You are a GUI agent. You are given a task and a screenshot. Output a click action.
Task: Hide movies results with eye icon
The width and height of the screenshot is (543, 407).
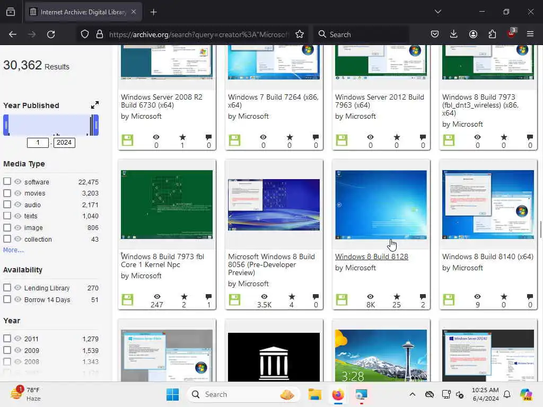[x=17, y=193]
